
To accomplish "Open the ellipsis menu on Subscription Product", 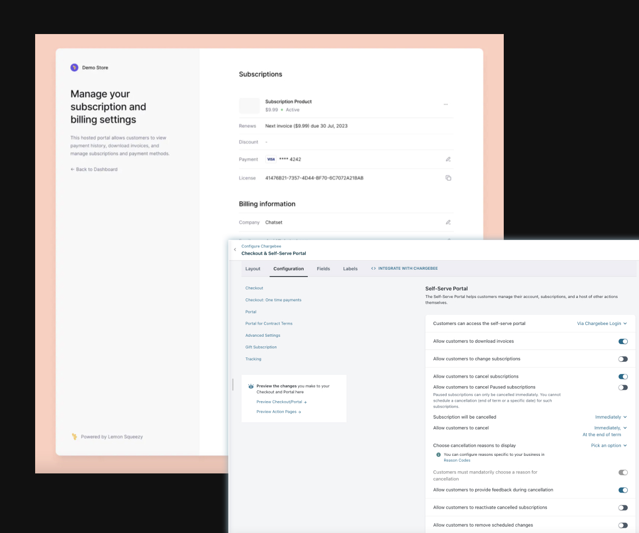I will pyautogui.click(x=446, y=105).
